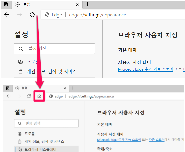185x152 pixels.
Task: Open tab actions menu in lower browser window
Action: click(8, 88)
